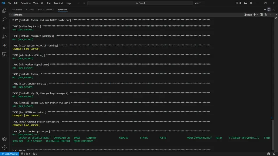Open the Remote Explorer view

point(4,54)
